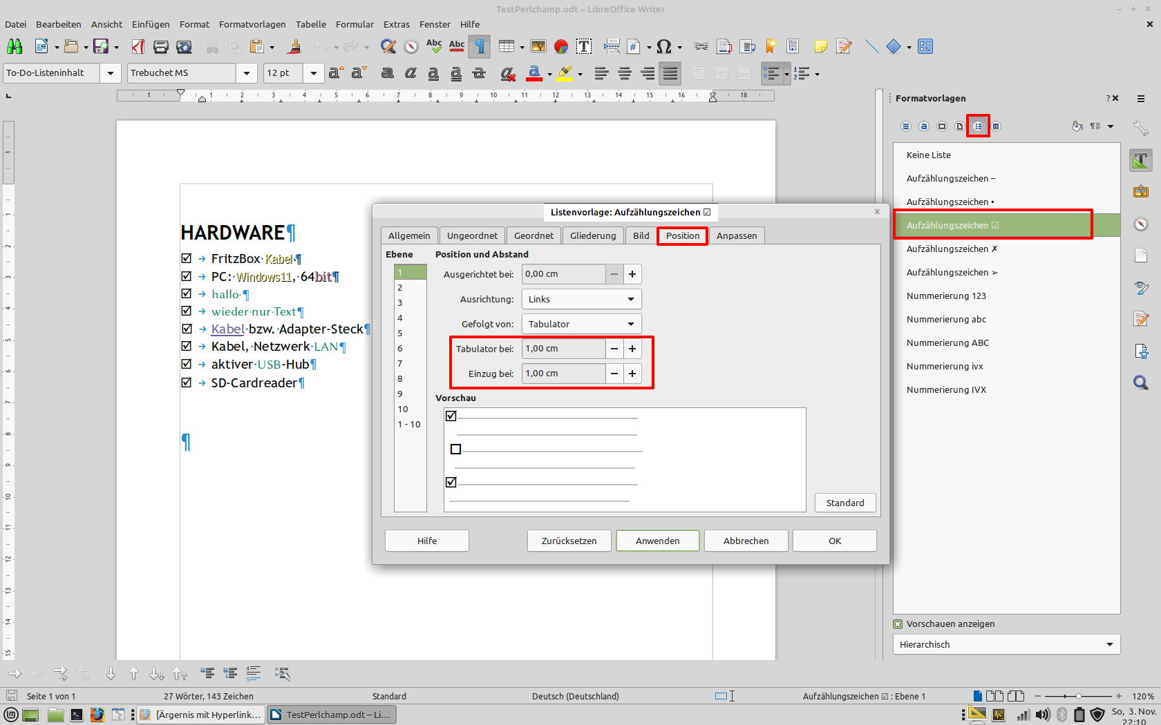
Task: Click the Bold formatting icon
Action: pyautogui.click(x=388, y=73)
